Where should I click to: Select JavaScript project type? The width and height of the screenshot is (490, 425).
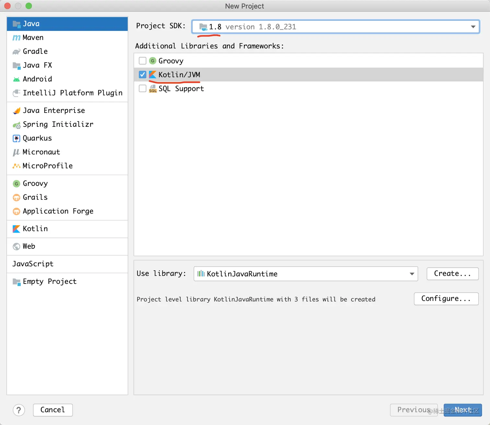coord(33,264)
